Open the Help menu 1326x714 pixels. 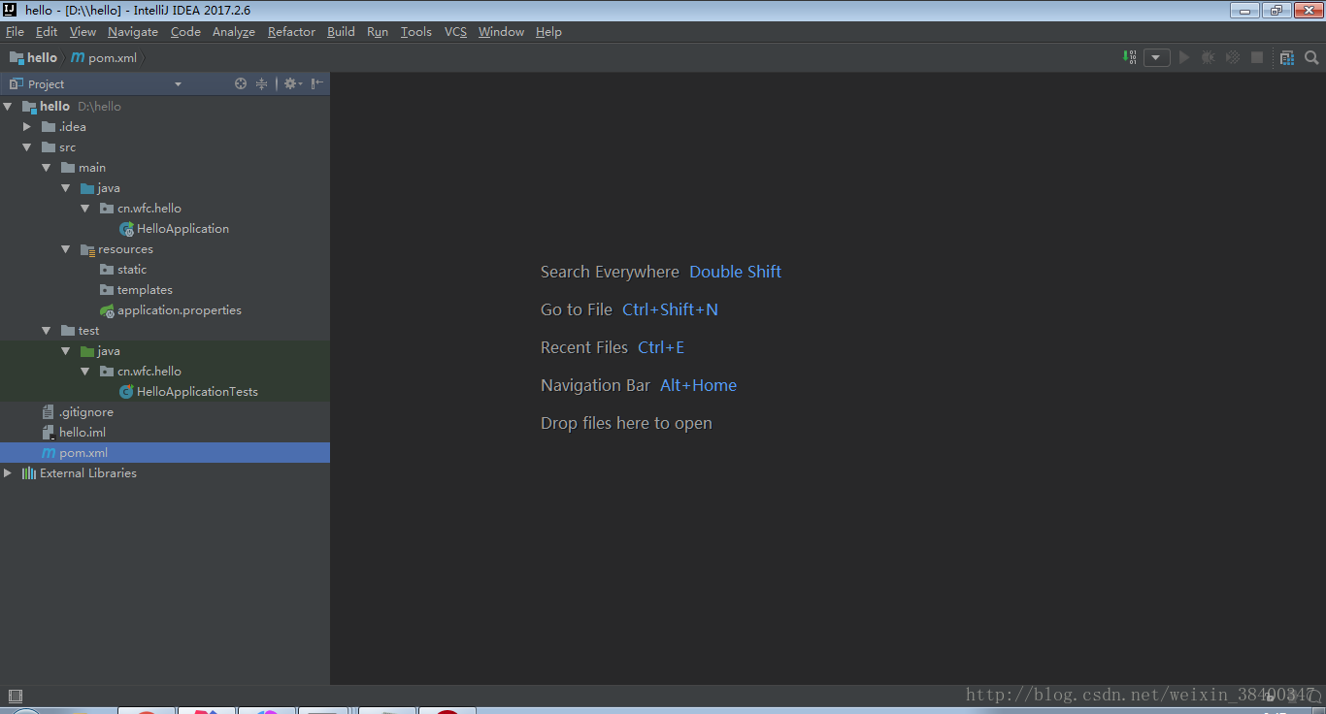coord(548,32)
